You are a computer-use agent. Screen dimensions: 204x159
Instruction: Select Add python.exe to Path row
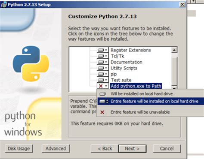(136, 86)
